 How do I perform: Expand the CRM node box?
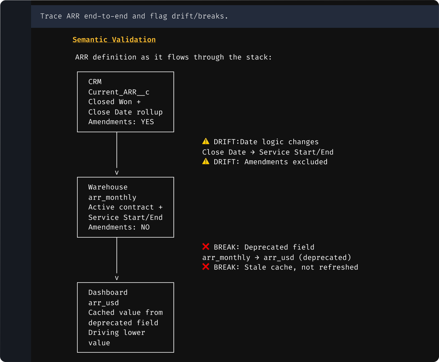click(x=125, y=102)
